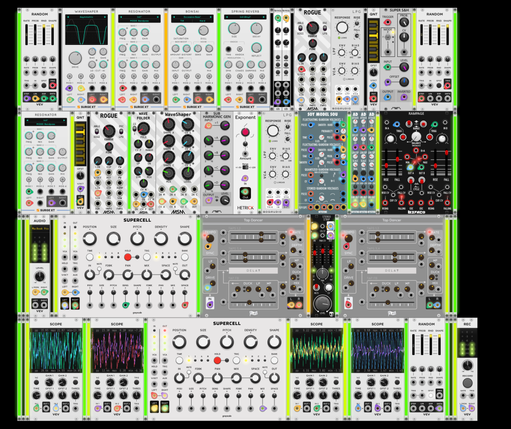Screen dimensions: 511x429
Task: Select the Bonsai Tilt option
Action: point(182,20)
